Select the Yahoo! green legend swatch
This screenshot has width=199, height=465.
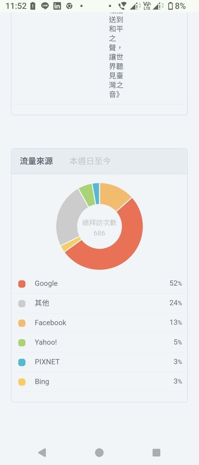click(22, 342)
